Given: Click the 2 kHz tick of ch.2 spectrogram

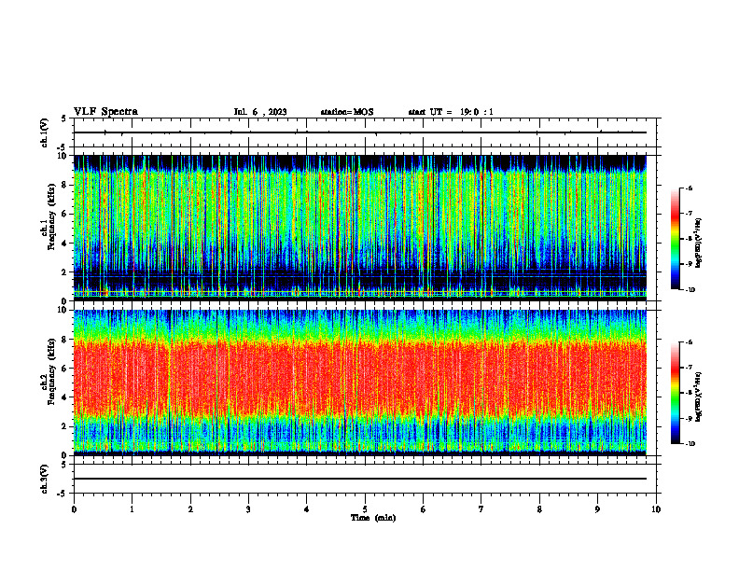Looking at the screenshot, I should (x=65, y=426).
